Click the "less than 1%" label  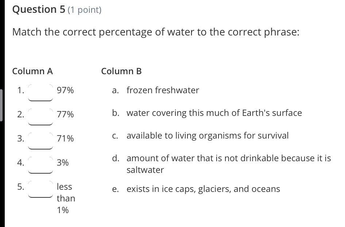66,198
